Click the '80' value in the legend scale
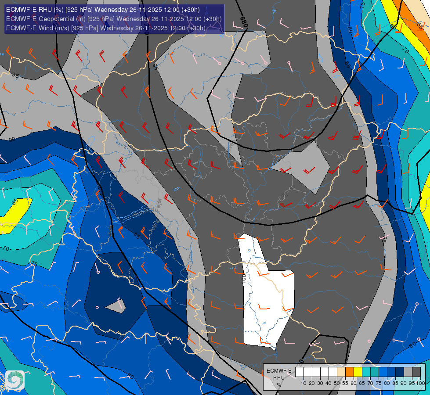This screenshot has height=395, width=430. point(387,383)
